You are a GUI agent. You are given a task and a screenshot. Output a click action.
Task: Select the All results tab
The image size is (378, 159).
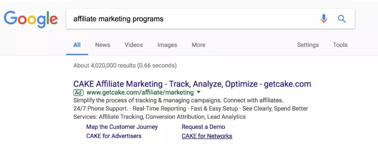(77, 45)
